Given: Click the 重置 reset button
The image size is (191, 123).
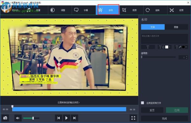Looking at the screenshot, I should (x=152, y=110).
